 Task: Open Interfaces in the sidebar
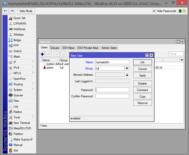pos(22,29)
